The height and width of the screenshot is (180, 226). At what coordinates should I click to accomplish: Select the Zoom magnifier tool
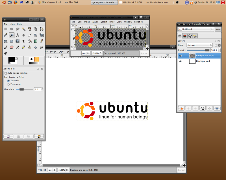pos(12,35)
